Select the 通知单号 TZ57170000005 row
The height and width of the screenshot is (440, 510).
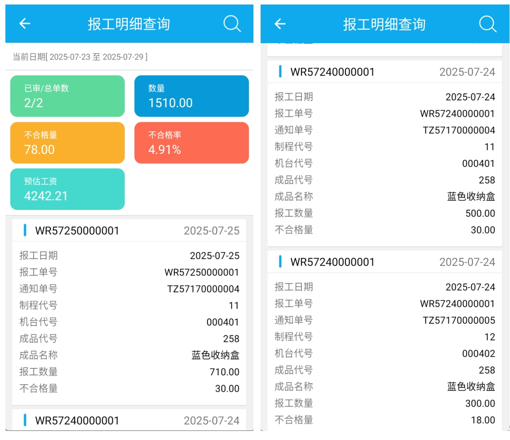[384, 320]
